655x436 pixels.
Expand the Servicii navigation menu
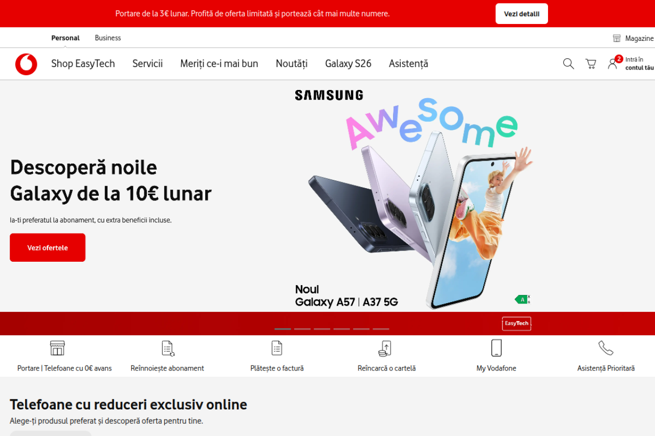(147, 63)
